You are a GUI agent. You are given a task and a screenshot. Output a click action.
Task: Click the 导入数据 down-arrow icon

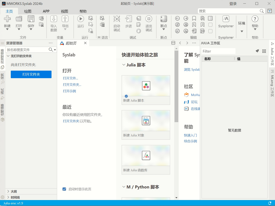coord(54,19)
